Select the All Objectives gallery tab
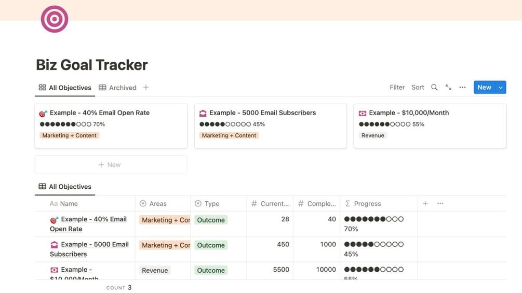This screenshot has width=522, height=293. [x=65, y=88]
